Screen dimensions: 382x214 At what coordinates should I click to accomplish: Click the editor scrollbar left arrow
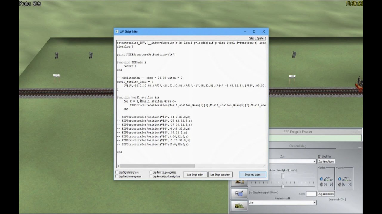point(118,166)
